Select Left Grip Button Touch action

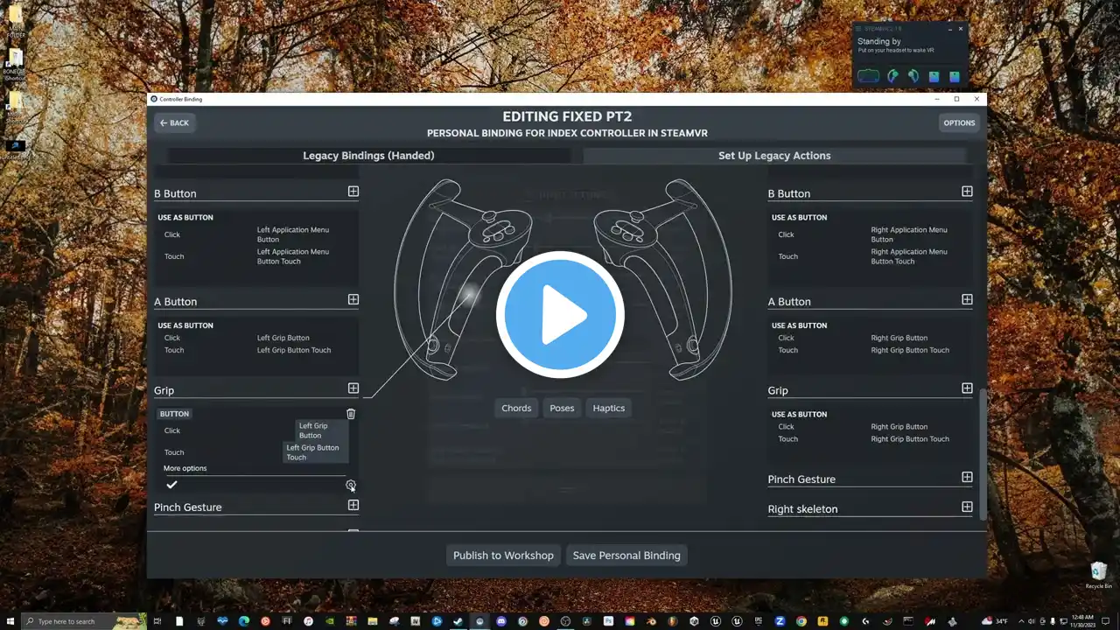coord(316,452)
